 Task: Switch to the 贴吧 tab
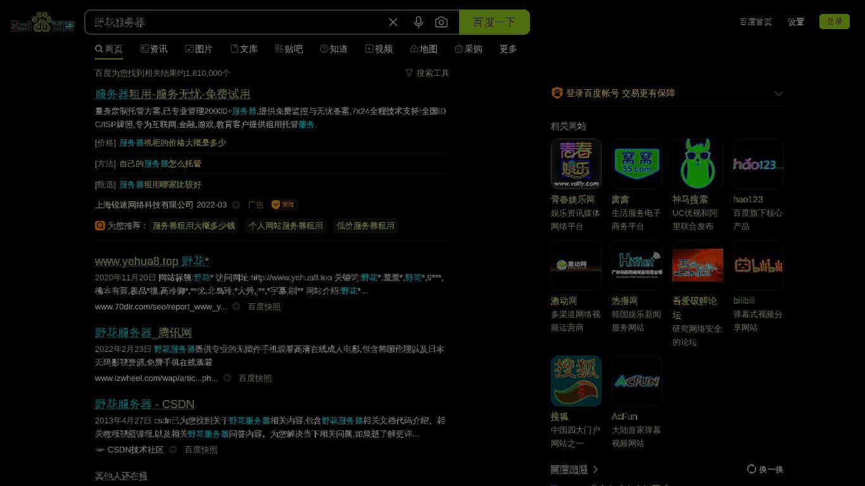(289, 49)
